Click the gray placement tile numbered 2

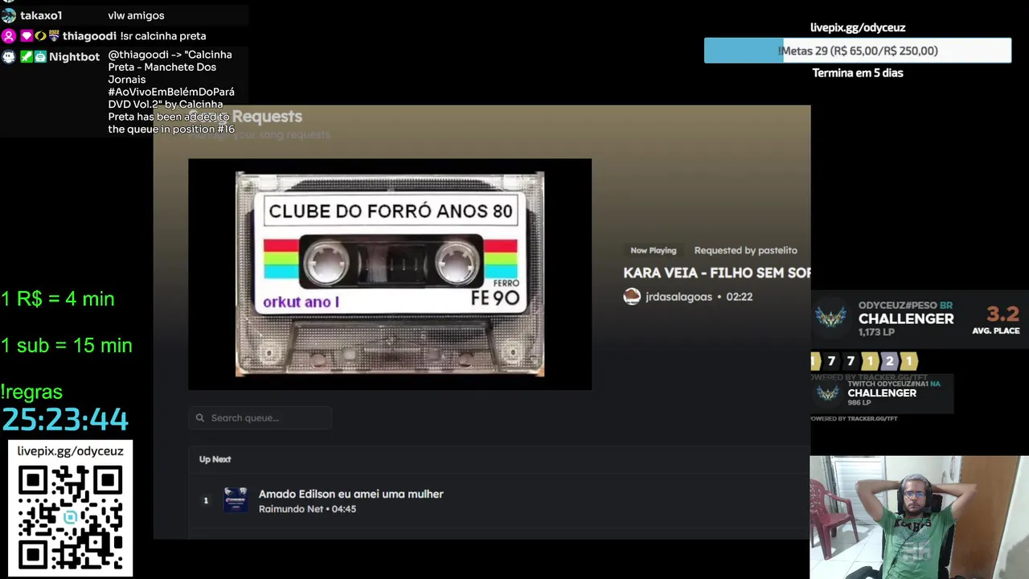pyautogui.click(x=889, y=361)
